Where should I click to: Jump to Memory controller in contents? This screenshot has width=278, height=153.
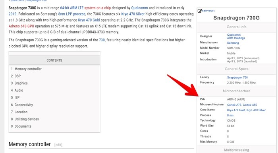pos(26,69)
